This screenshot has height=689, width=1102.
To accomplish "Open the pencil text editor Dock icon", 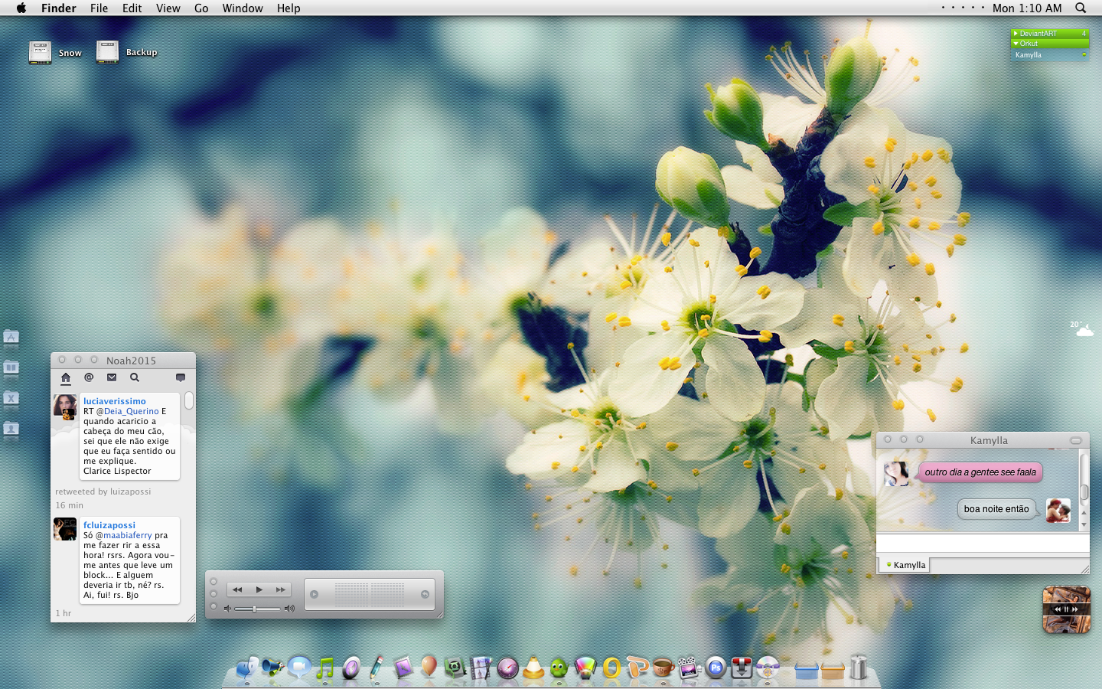I will coord(377,668).
